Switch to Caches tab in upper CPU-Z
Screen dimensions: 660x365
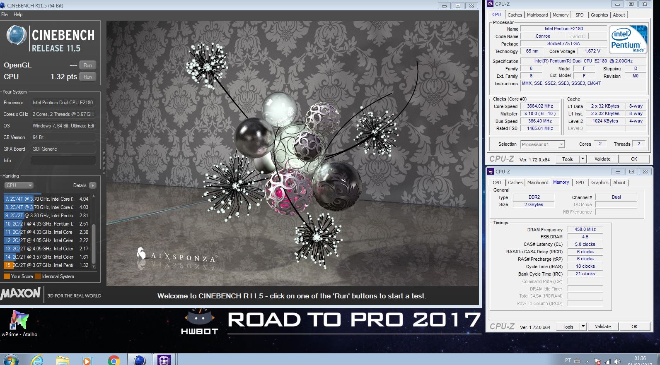515,15
